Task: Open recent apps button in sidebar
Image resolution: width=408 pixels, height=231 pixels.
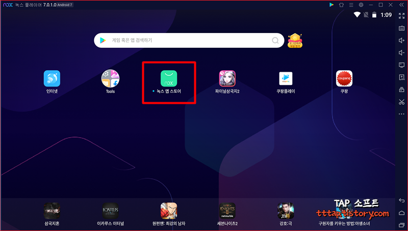Action: (402, 225)
